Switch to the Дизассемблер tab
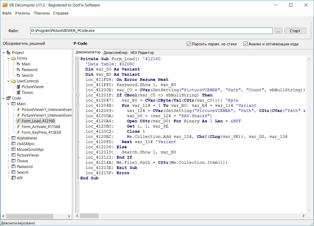Screen dimensions: 314x226 116,52
